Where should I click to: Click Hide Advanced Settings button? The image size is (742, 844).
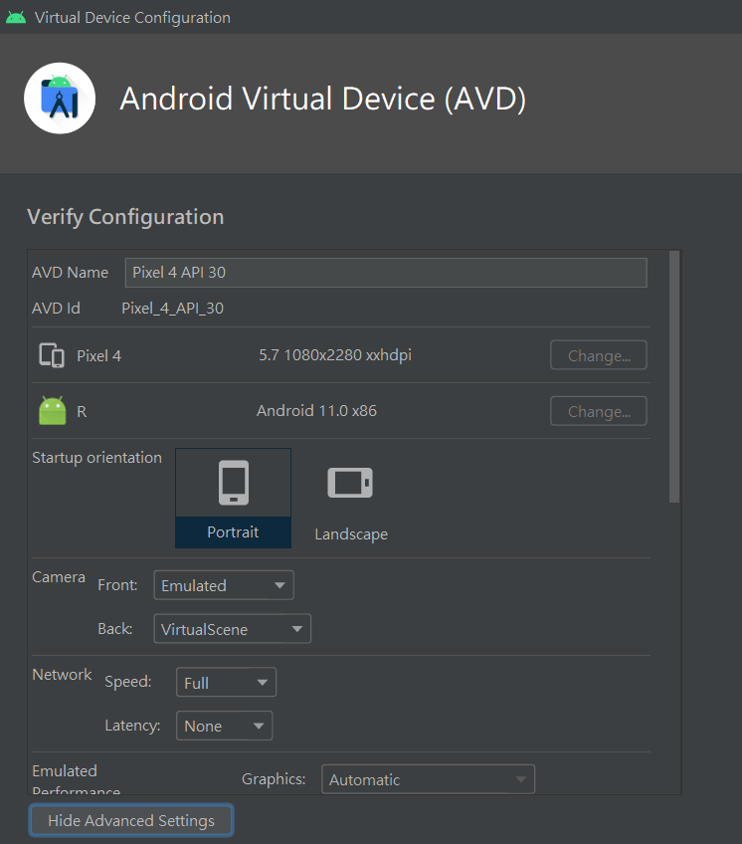[131, 820]
